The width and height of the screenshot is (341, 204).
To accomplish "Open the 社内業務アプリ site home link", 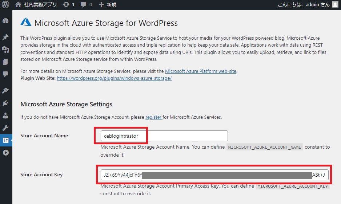I will click(x=36, y=5).
